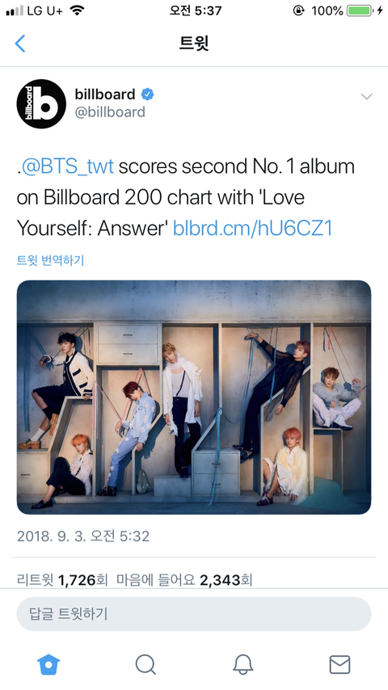This screenshot has height=690, width=388.
Task: Tap the battery indicator icon
Action: 360,11
